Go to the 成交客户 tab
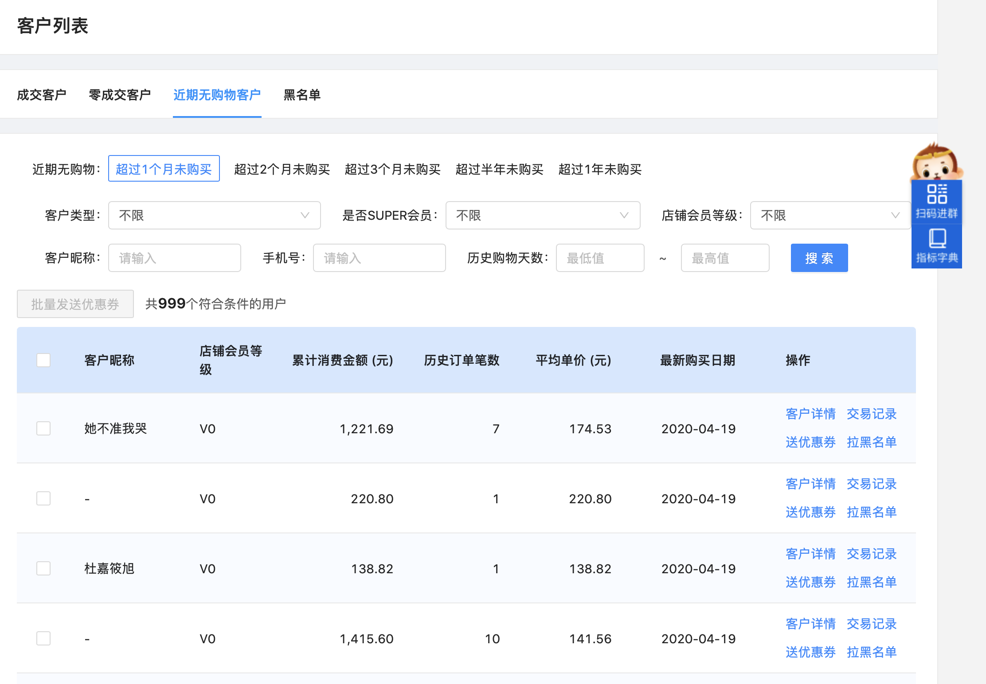Viewport: 986px width, 684px height. coord(42,95)
